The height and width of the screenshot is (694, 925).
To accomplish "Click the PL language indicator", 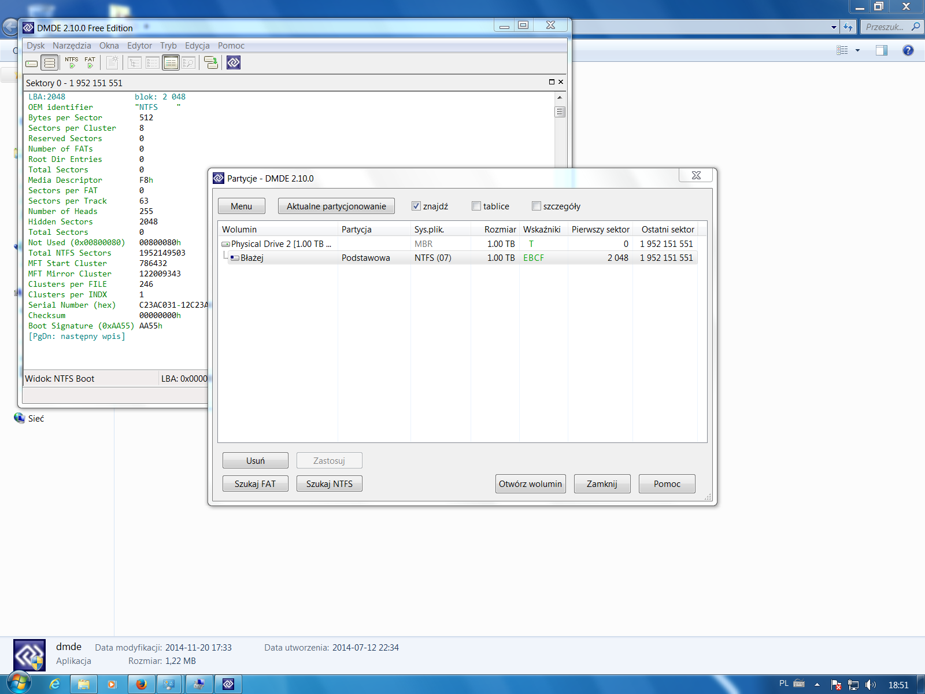I will click(784, 684).
